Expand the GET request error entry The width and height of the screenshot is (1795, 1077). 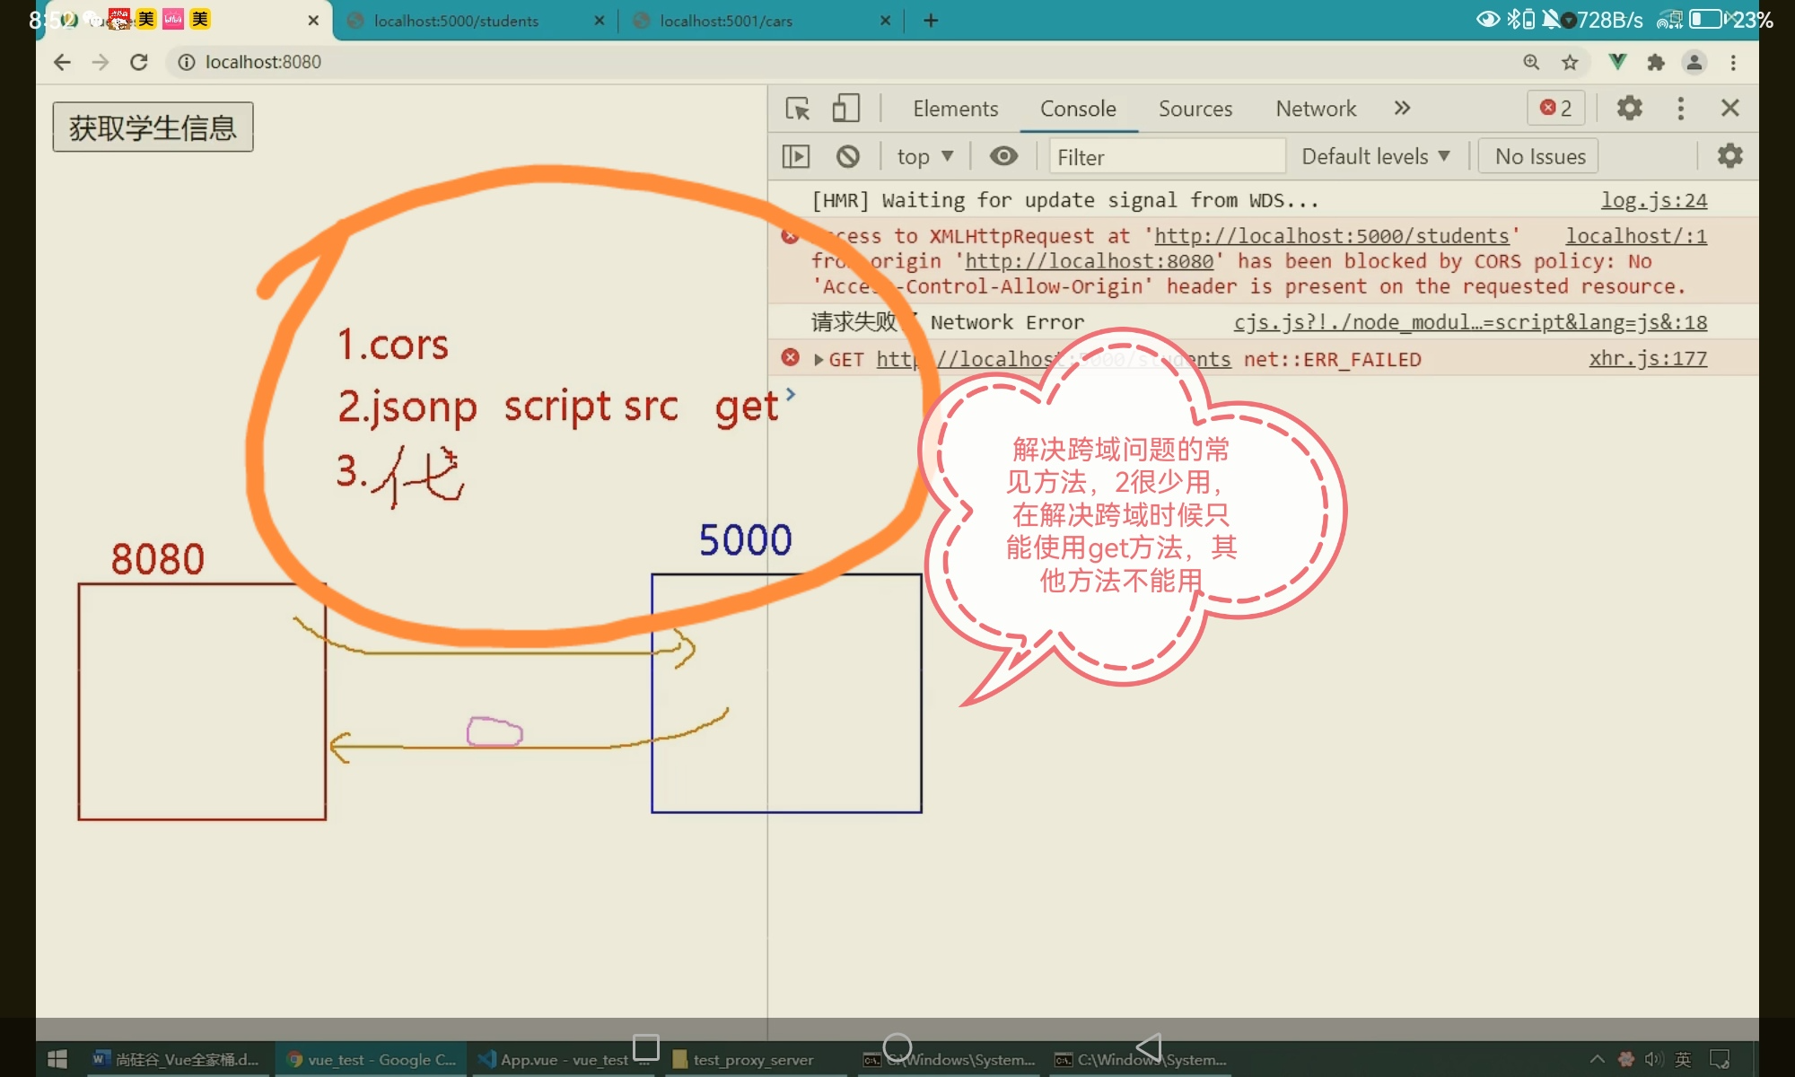819,360
